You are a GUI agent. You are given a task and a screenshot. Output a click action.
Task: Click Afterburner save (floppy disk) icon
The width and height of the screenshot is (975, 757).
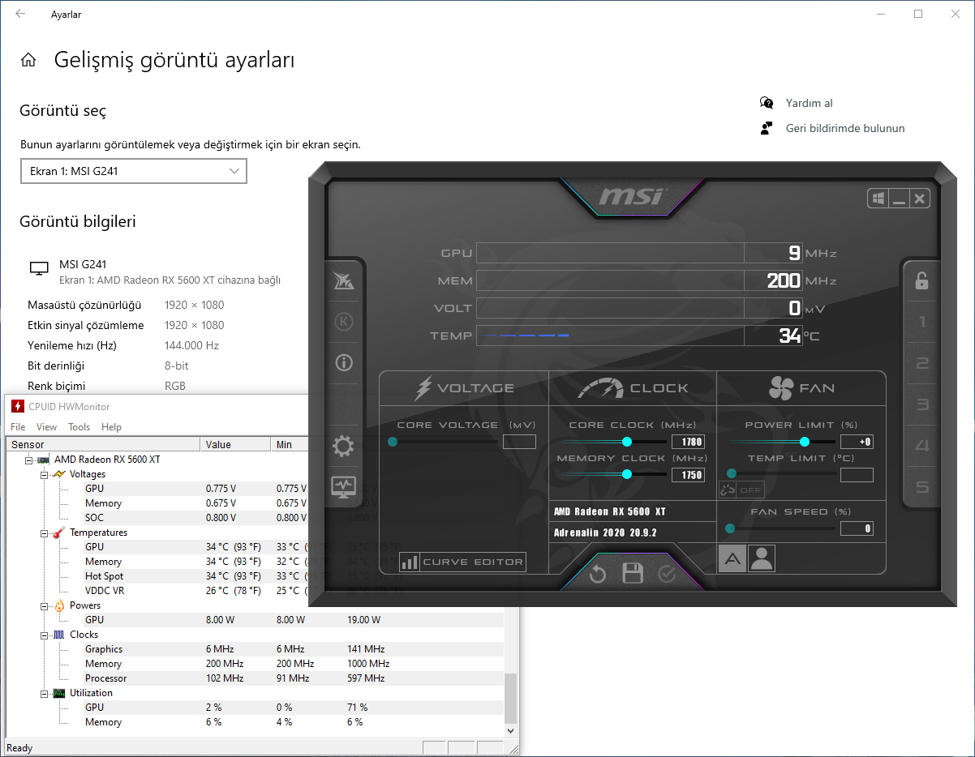(x=633, y=574)
